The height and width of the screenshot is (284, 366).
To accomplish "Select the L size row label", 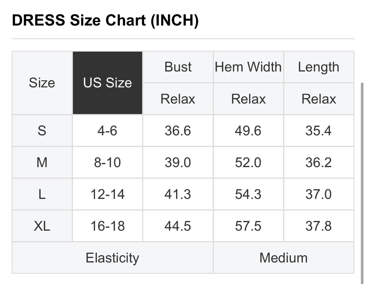I will click(x=42, y=194).
